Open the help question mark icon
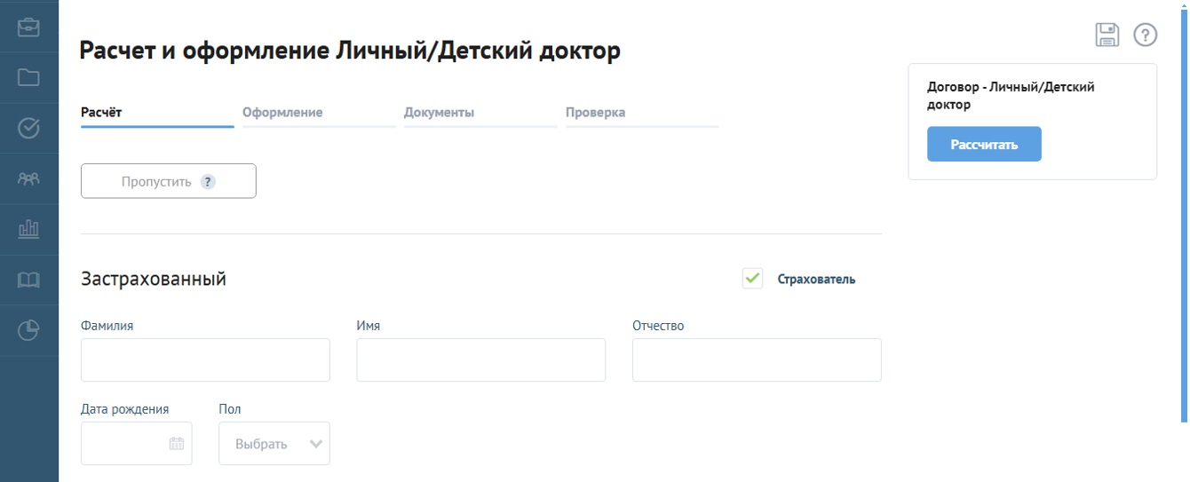This screenshot has width=1190, height=482. coord(1146,35)
